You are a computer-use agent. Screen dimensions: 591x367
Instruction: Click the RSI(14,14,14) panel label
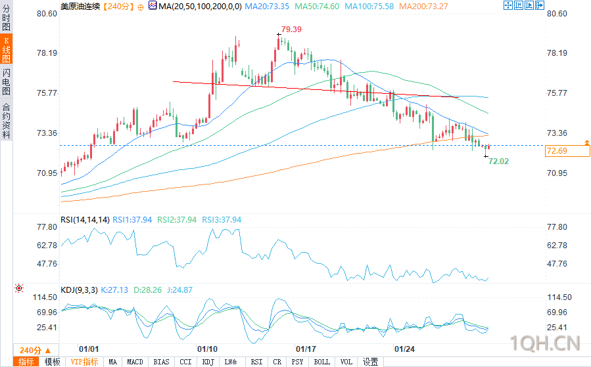(x=85, y=220)
